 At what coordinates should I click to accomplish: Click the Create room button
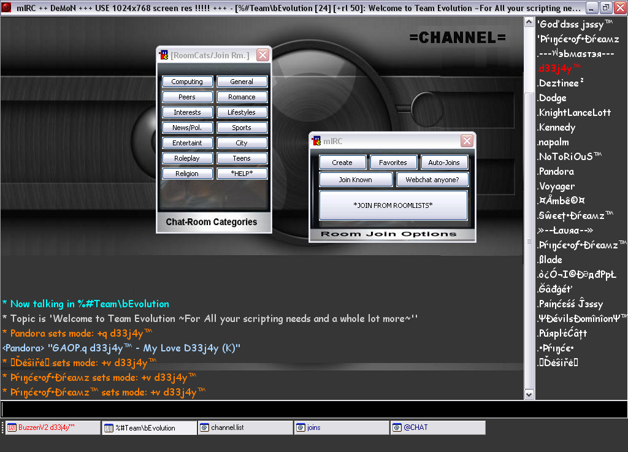point(342,163)
